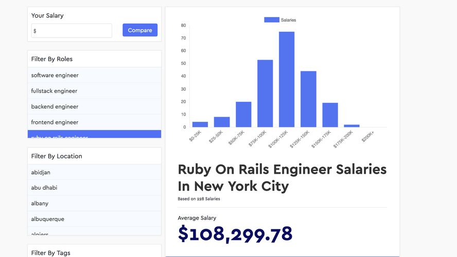Click the highlighted ruby on rails engineer role
The image size is (457, 257).
(94, 135)
